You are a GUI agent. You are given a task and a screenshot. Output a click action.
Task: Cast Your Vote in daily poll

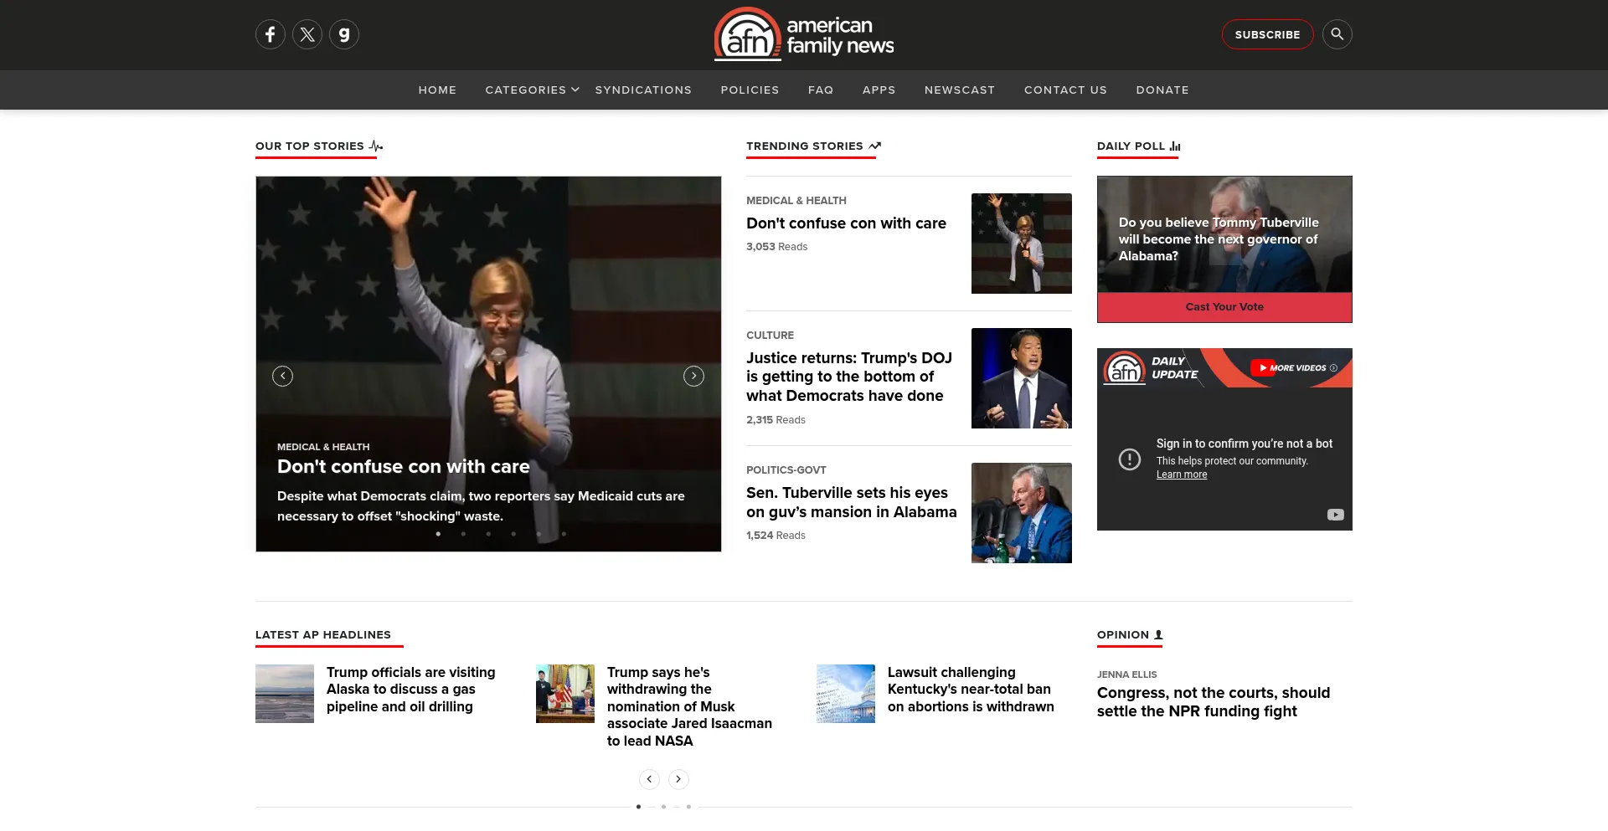tap(1224, 307)
